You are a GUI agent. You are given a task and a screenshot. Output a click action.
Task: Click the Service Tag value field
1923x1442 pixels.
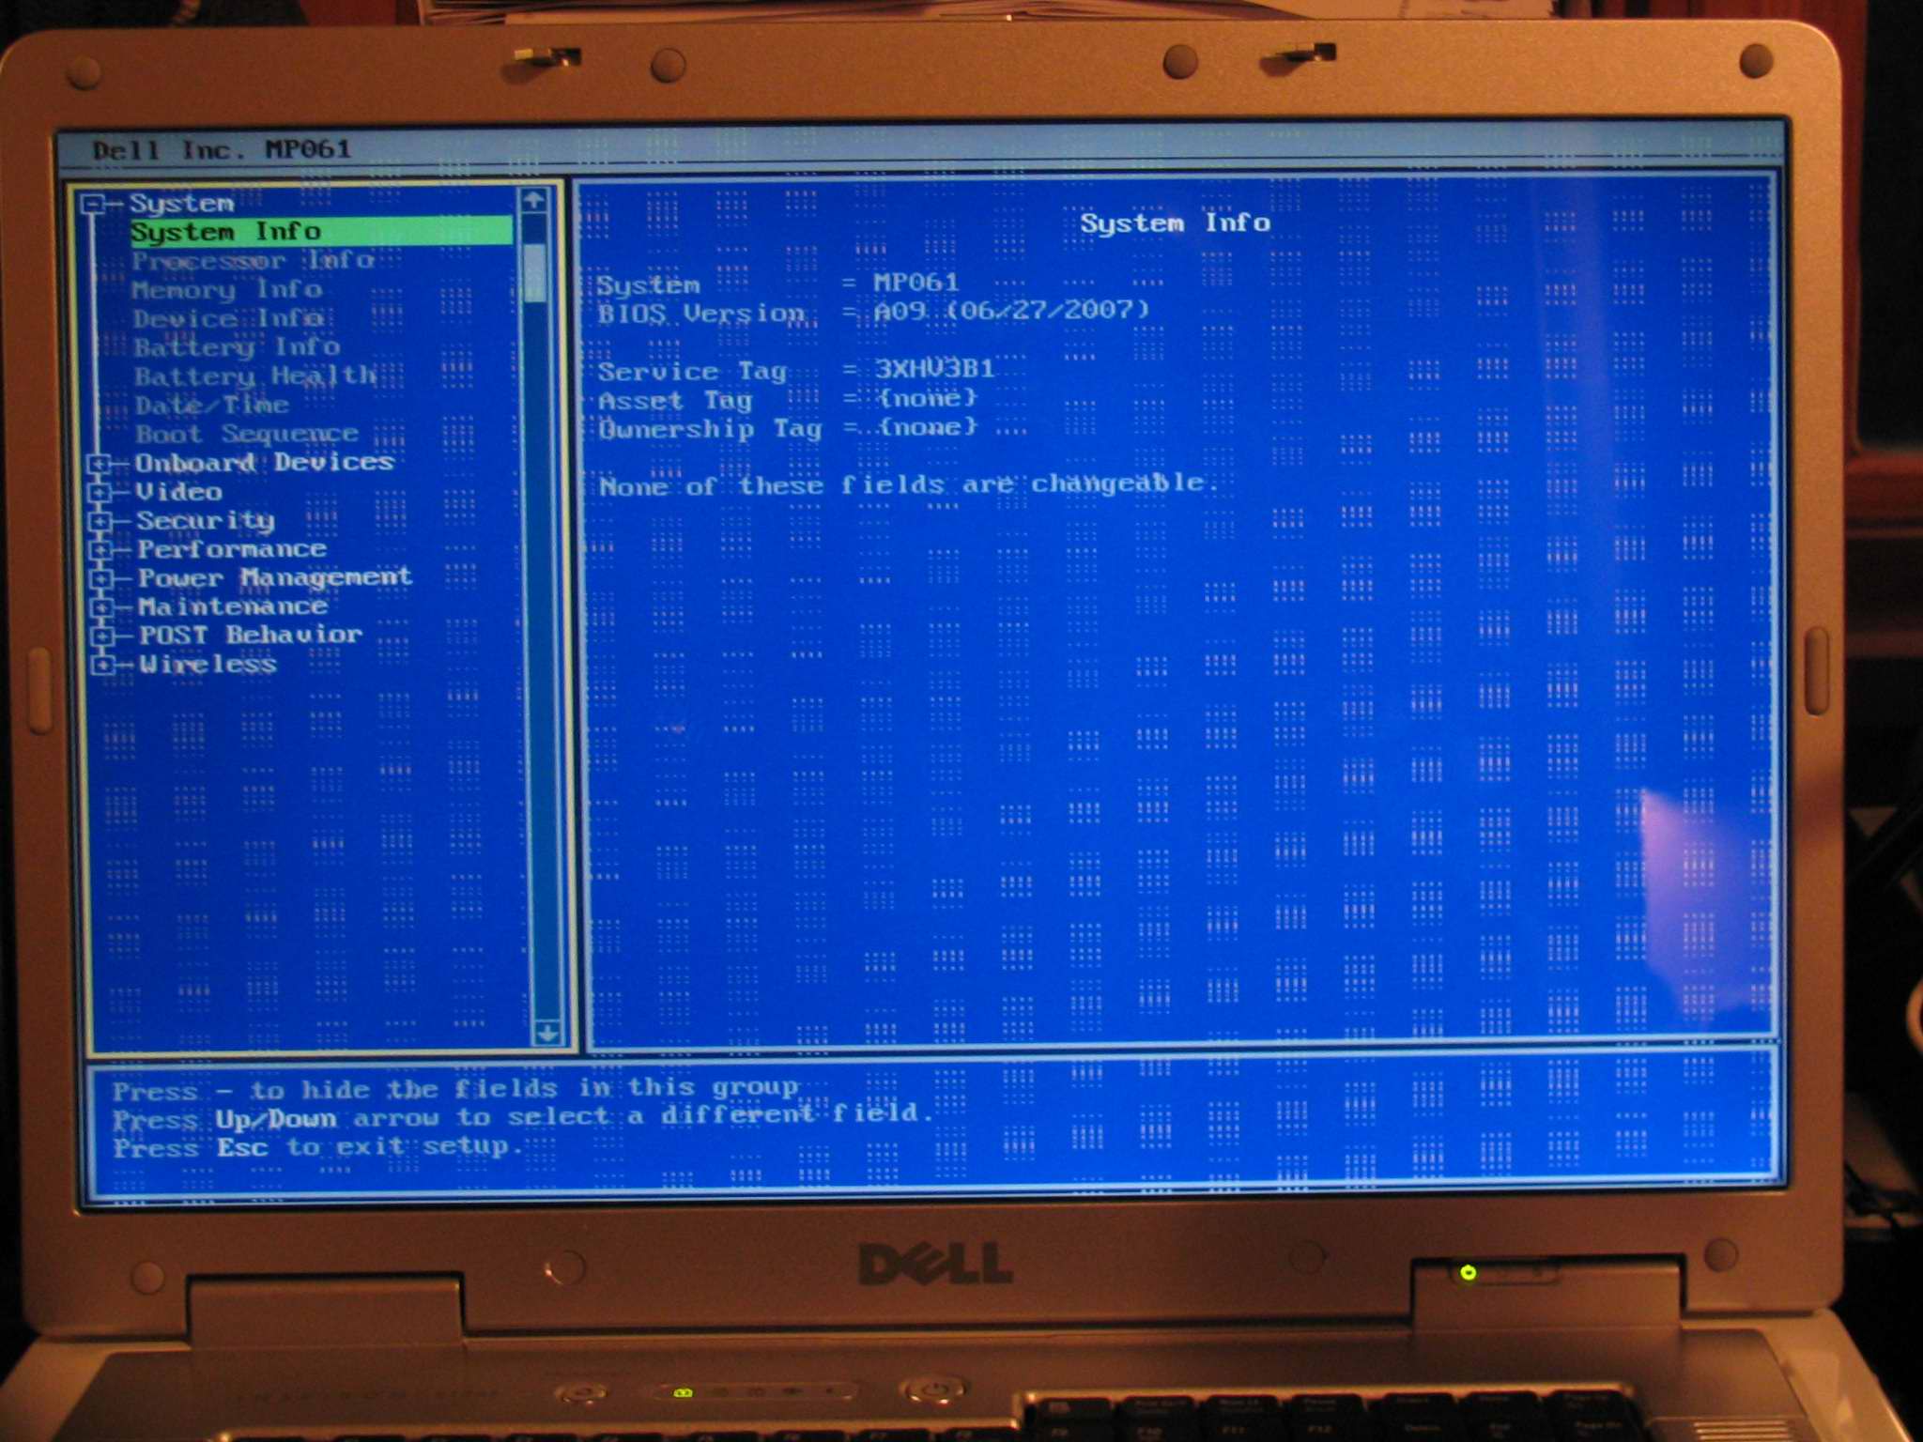click(934, 368)
